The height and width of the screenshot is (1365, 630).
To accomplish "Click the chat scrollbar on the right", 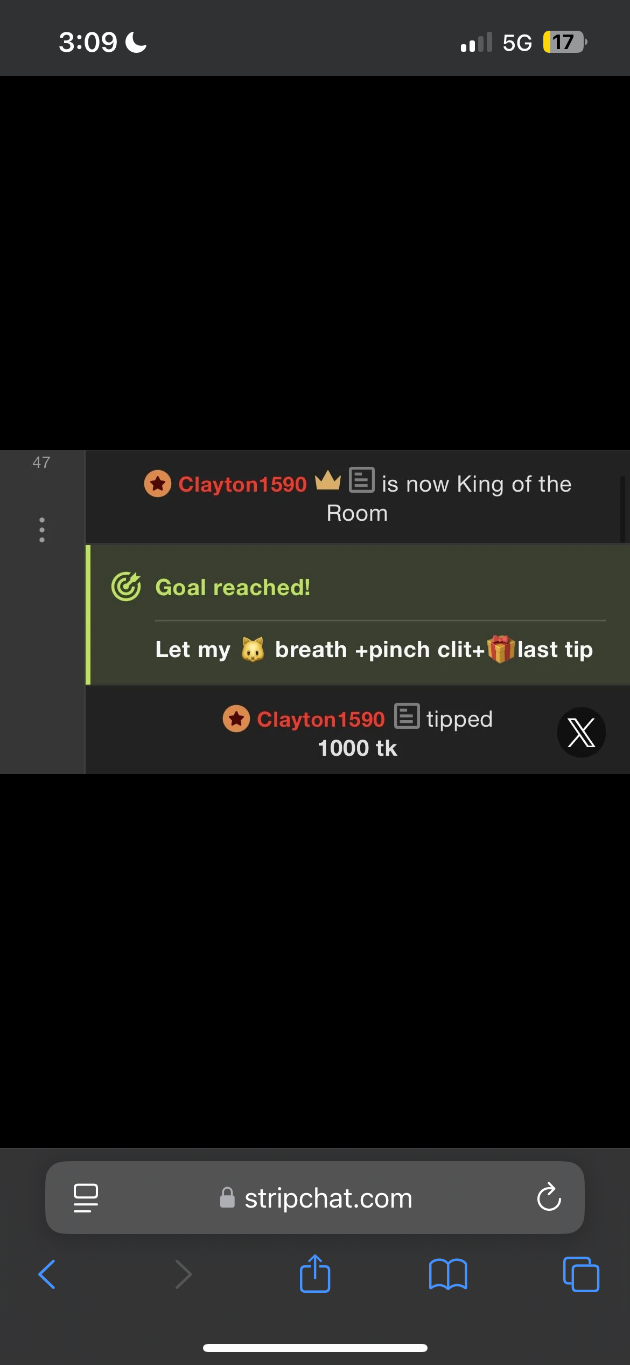I will click(x=622, y=509).
